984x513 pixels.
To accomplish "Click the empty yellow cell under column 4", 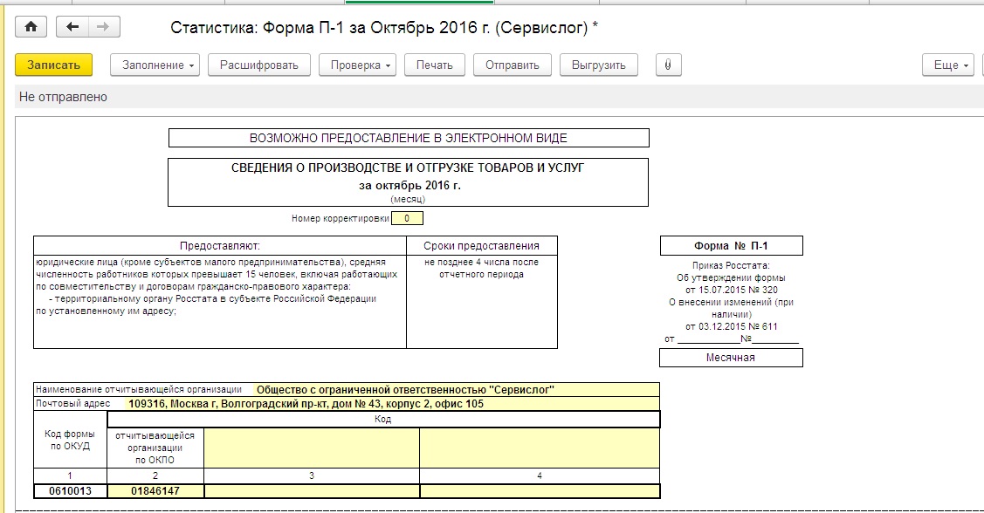I will point(539,491).
